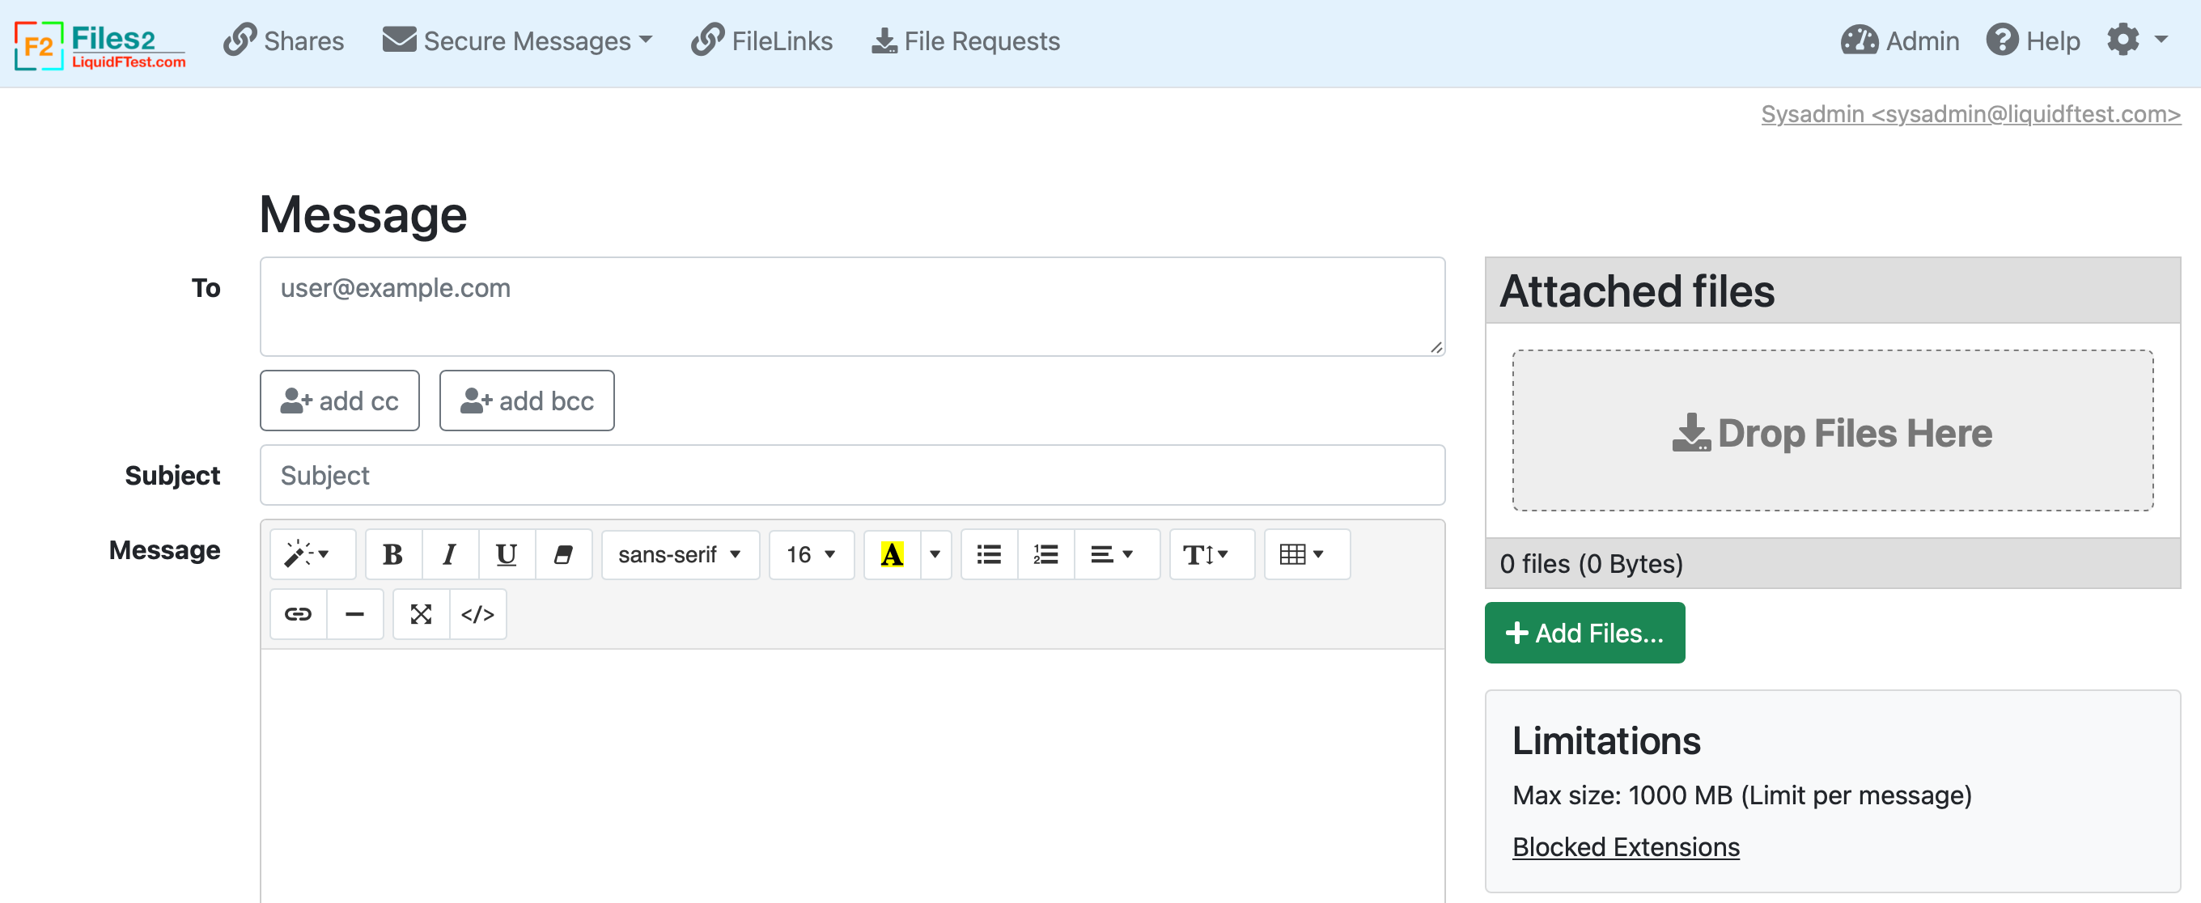Go to the FileLinks page
Viewport: 2201px width, 903px height.
[x=762, y=41]
